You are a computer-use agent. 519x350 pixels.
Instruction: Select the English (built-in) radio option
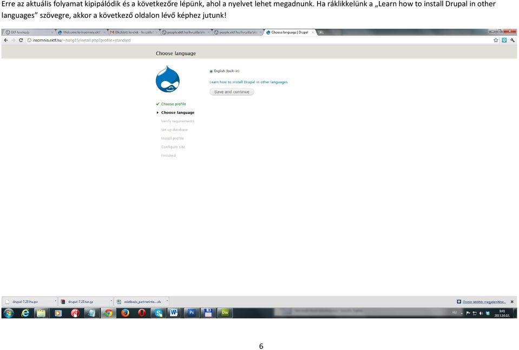pos(211,71)
